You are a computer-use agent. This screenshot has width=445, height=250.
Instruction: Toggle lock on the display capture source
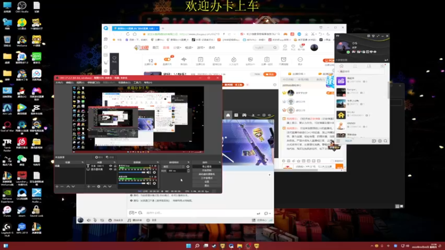[115, 169]
